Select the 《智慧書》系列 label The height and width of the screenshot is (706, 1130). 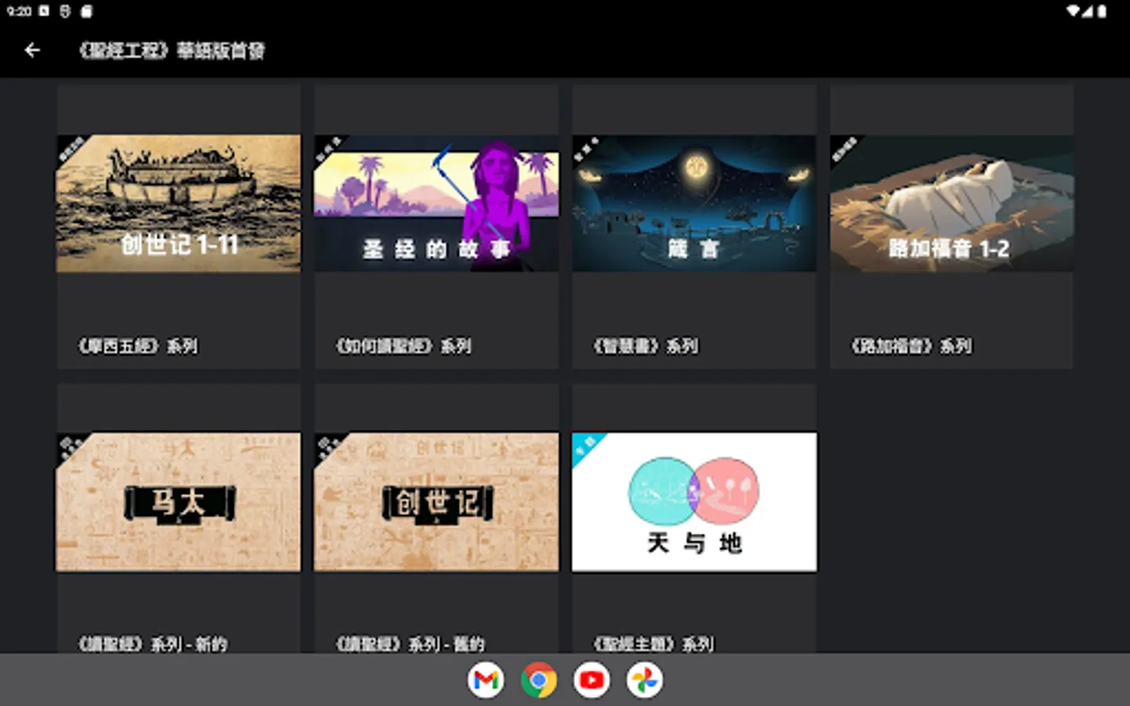click(x=646, y=346)
